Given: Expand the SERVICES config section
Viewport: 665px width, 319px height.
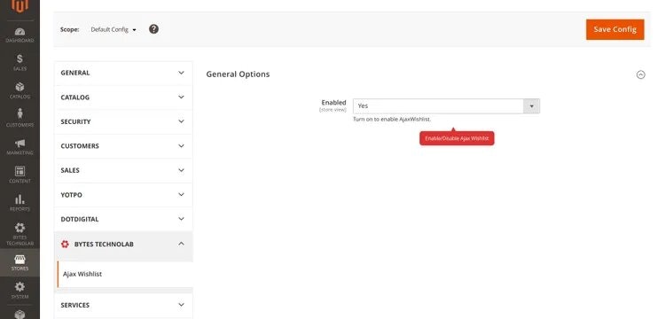Looking at the screenshot, I should 123,305.
